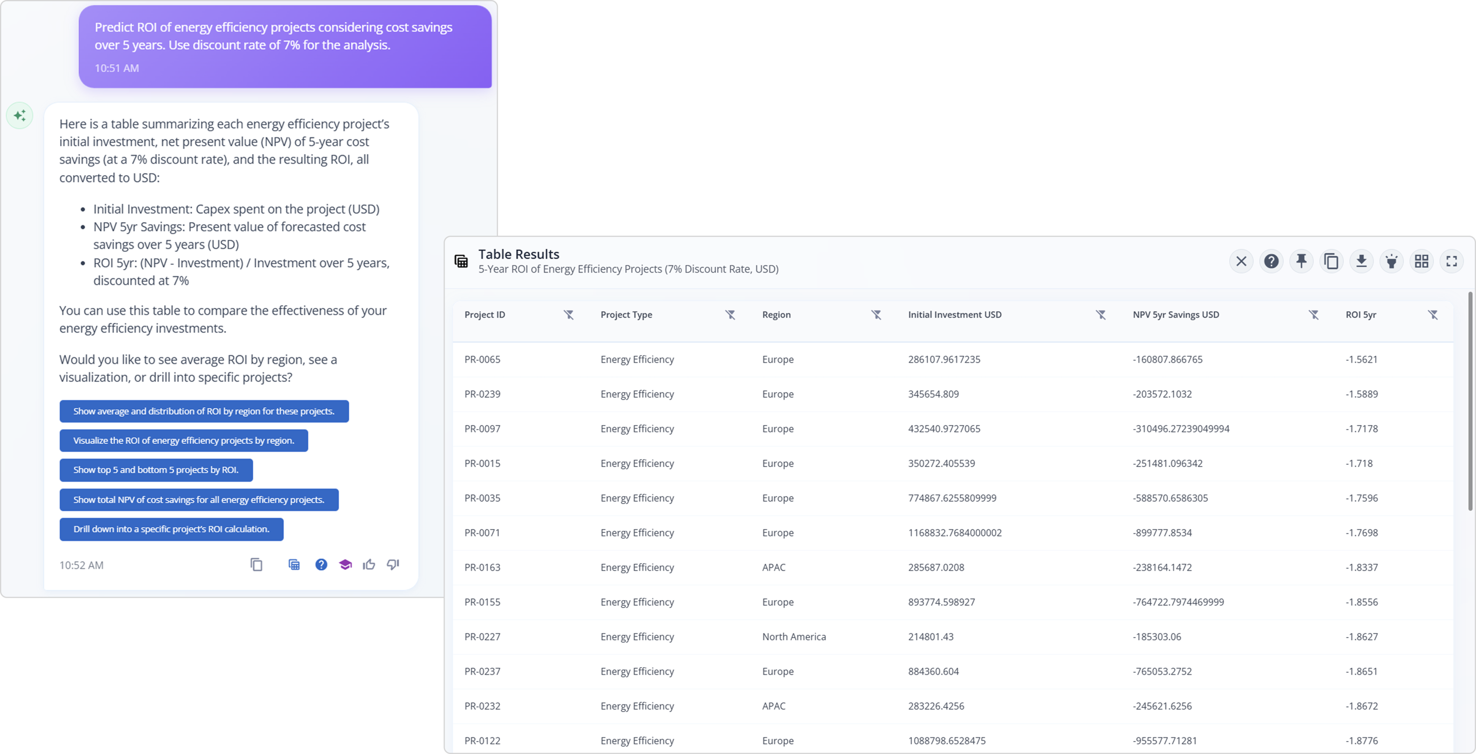Viewport: 1476px width, 754px height.
Task: Switch to grid layout view icon
Action: [1422, 262]
